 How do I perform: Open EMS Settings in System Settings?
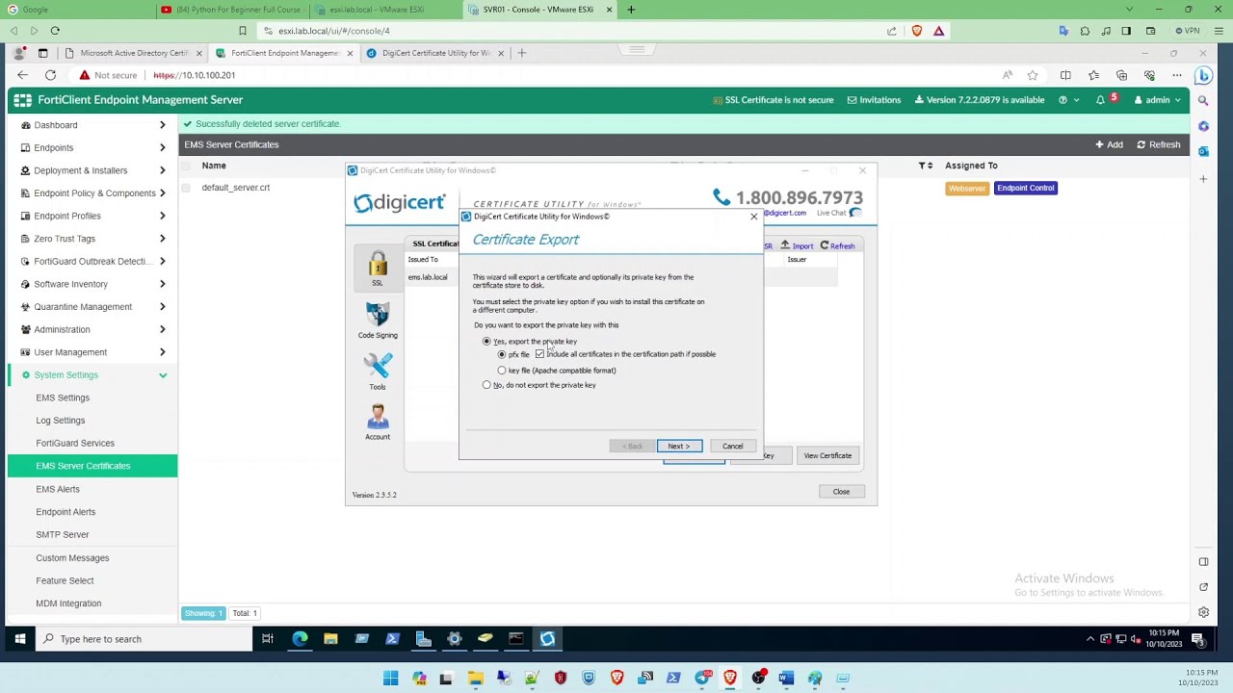tap(63, 398)
